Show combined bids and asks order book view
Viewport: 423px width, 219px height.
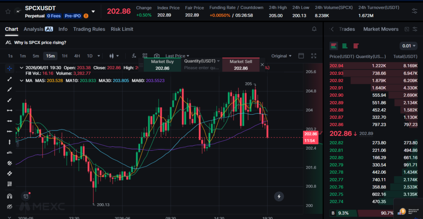pyautogui.click(x=334, y=46)
